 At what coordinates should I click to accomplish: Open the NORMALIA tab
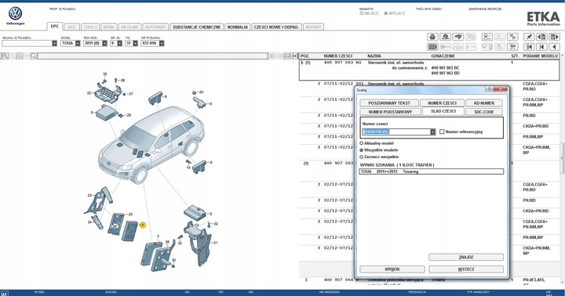[x=238, y=27]
